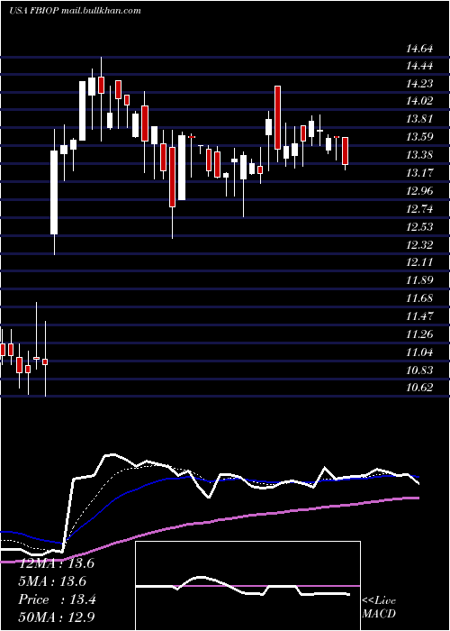The height and width of the screenshot is (631, 450).
Task: Click the 'Price : 13.4' legend text
Action: point(57,599)
